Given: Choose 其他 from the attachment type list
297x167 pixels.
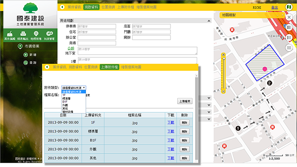Looking at the screenshot, I should click(73, 108).
